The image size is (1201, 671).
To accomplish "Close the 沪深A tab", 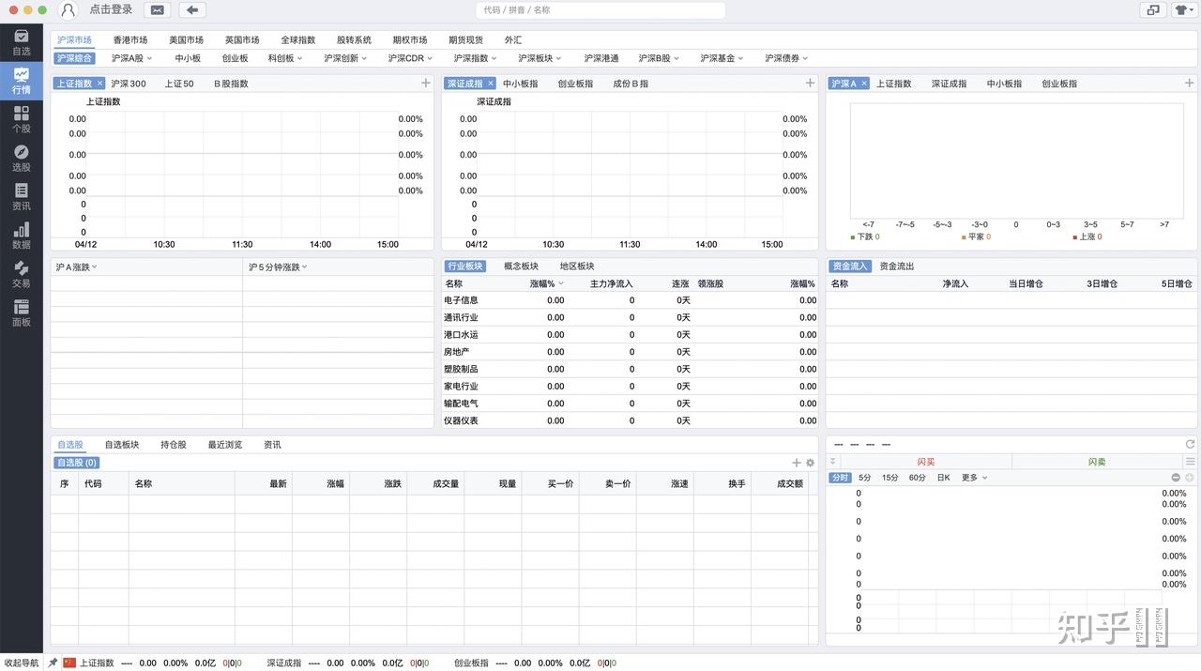I will pos(864,84).
